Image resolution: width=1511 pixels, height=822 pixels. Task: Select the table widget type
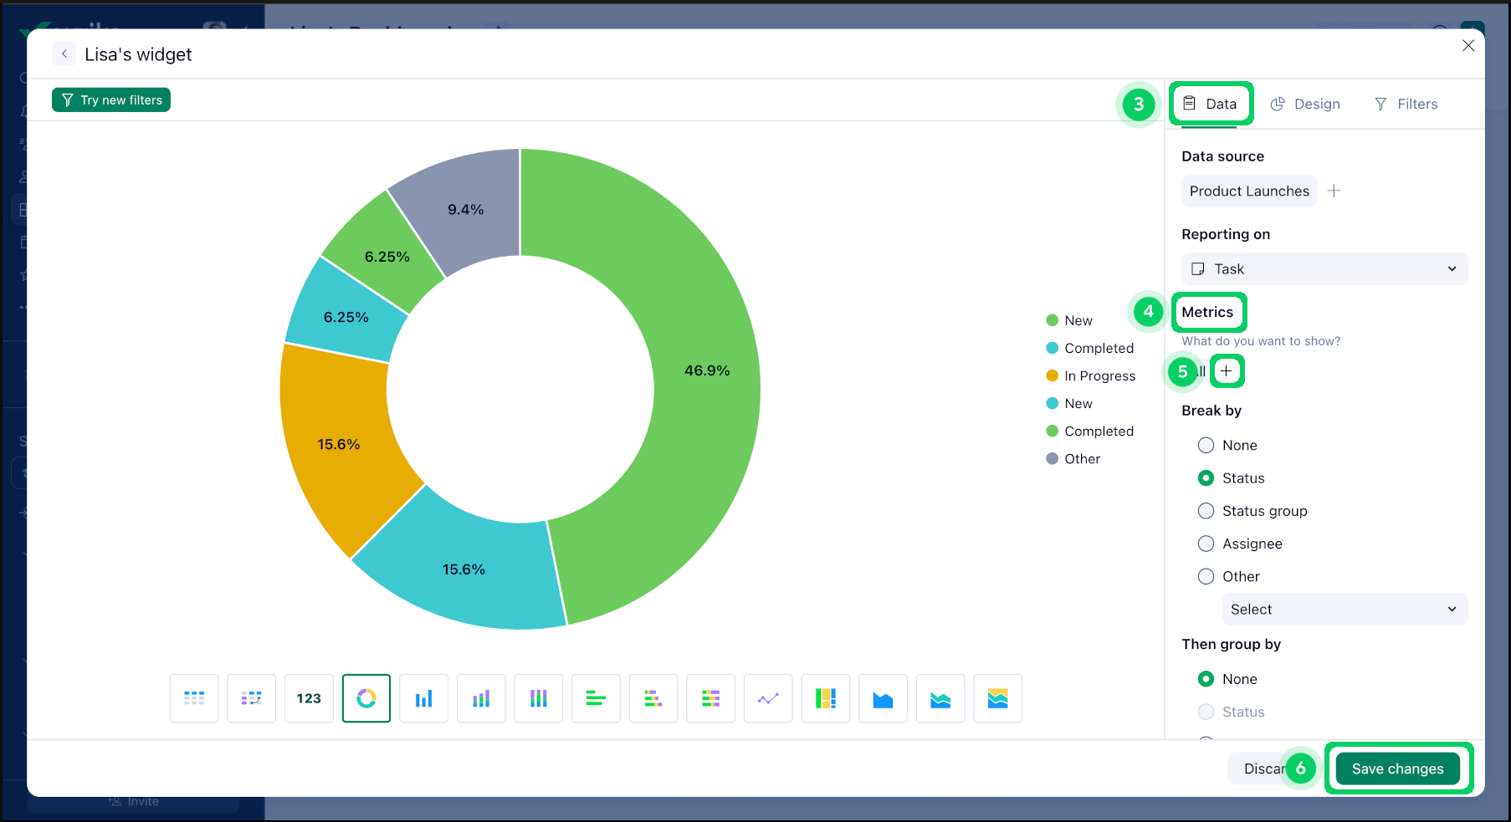(x=194, y=698)
